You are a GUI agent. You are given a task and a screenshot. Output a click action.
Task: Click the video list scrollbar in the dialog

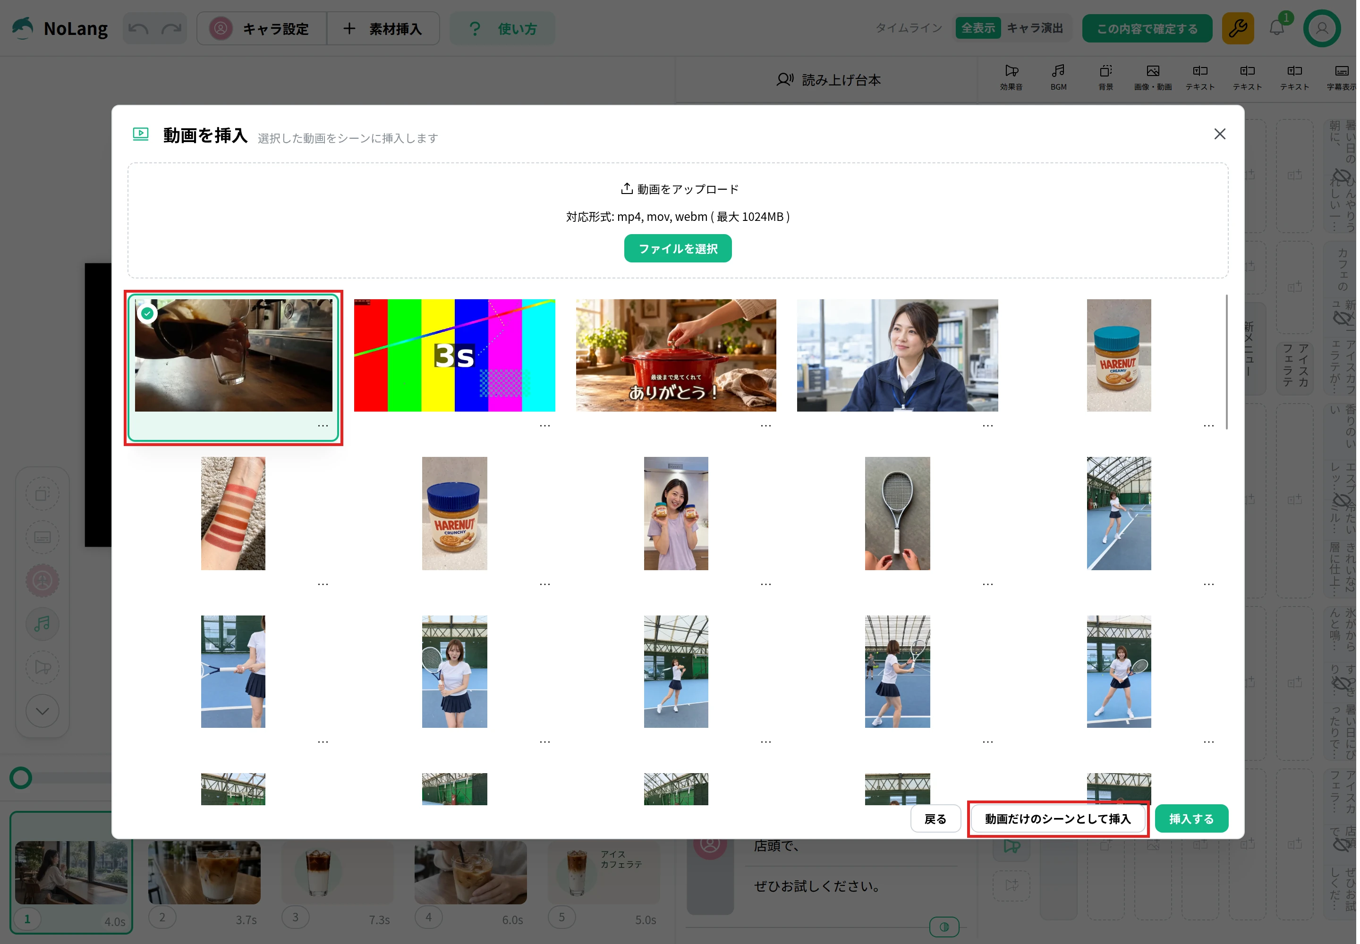pyautogui.click(x=1226, y=362)
